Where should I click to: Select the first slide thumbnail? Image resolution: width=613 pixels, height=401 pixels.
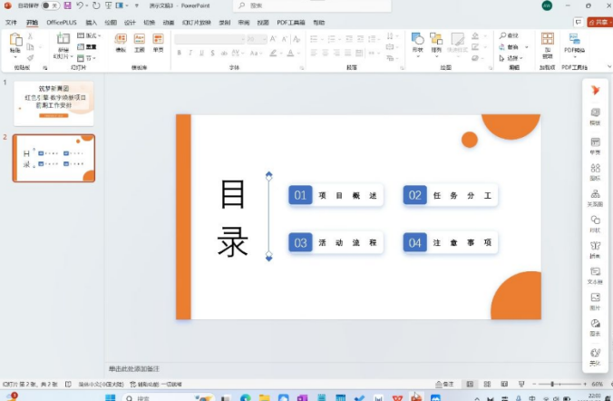(54, 103)
